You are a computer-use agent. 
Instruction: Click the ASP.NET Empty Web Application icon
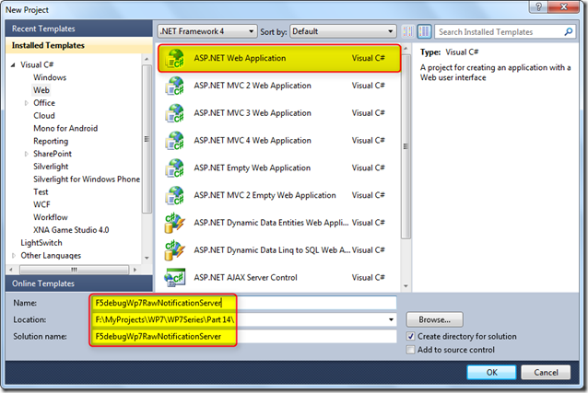[175, 168]
